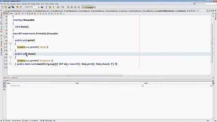Screen dimensions: 217x122
Task: Click the Comment icon in editor toolbar
Action: click(61, 14)
